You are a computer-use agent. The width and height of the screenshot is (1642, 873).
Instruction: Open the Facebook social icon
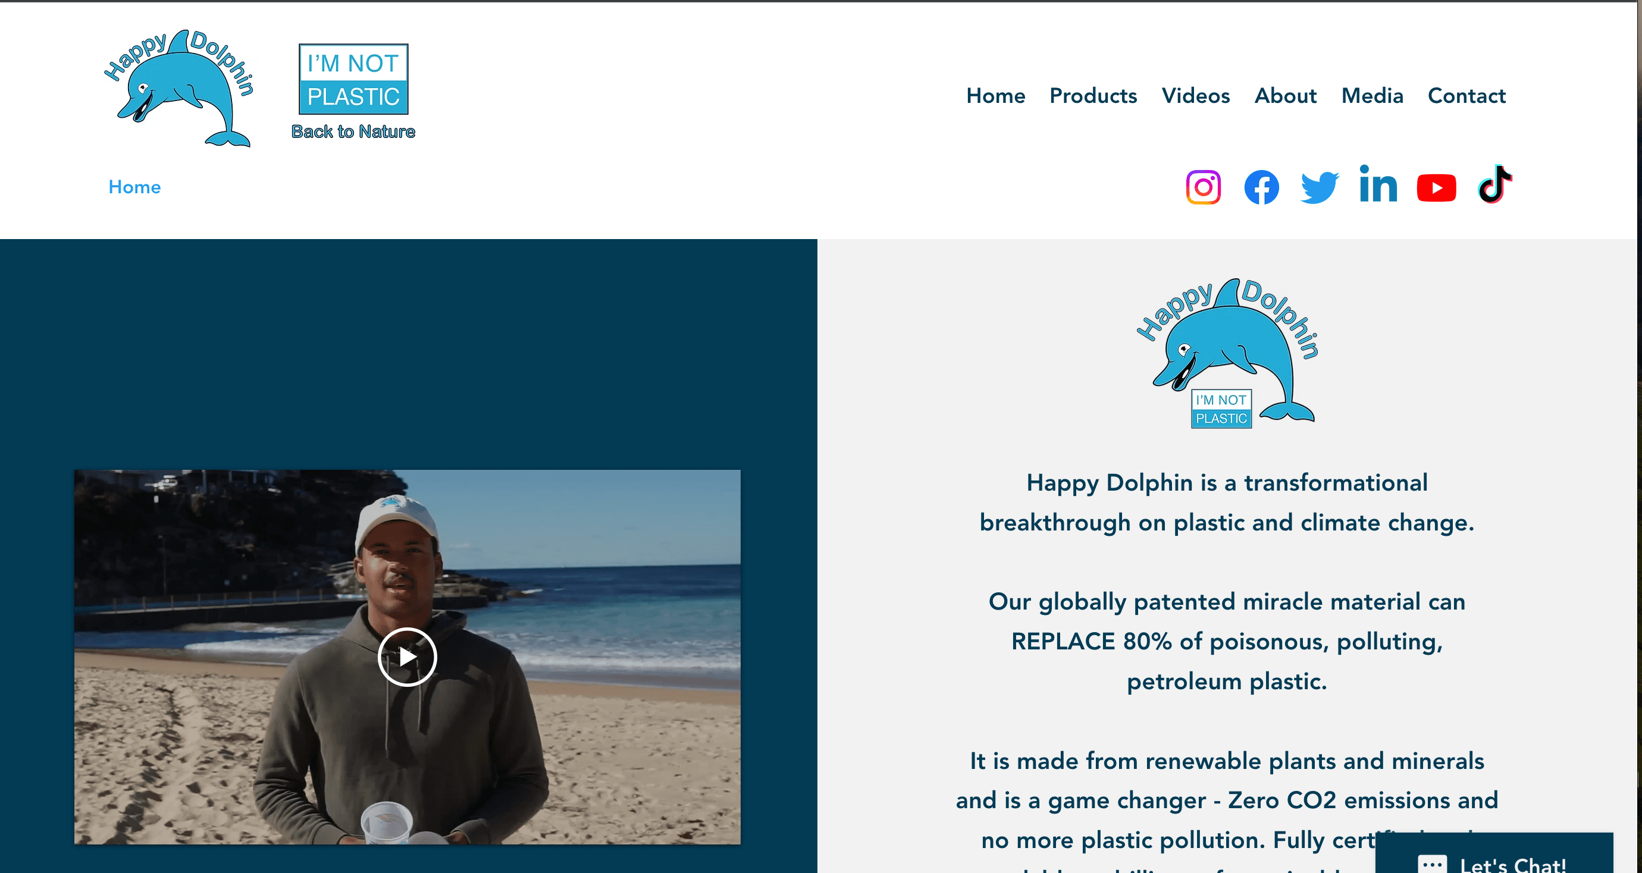[x=1261, y=187]
